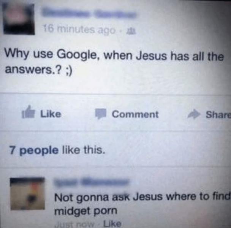The width and height of the screenshot is (231, 228).
Task: Click the blurred post author name
Action: (89, 14)
